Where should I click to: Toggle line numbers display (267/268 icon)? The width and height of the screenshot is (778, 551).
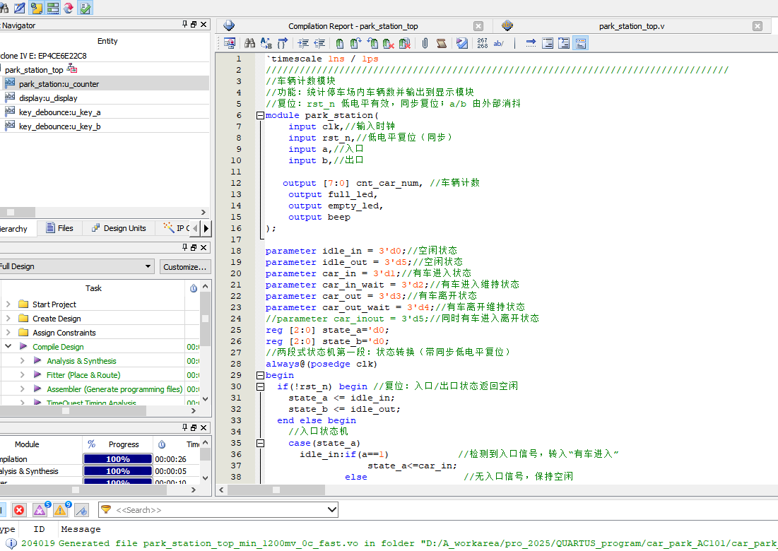[x=483, y=43]
